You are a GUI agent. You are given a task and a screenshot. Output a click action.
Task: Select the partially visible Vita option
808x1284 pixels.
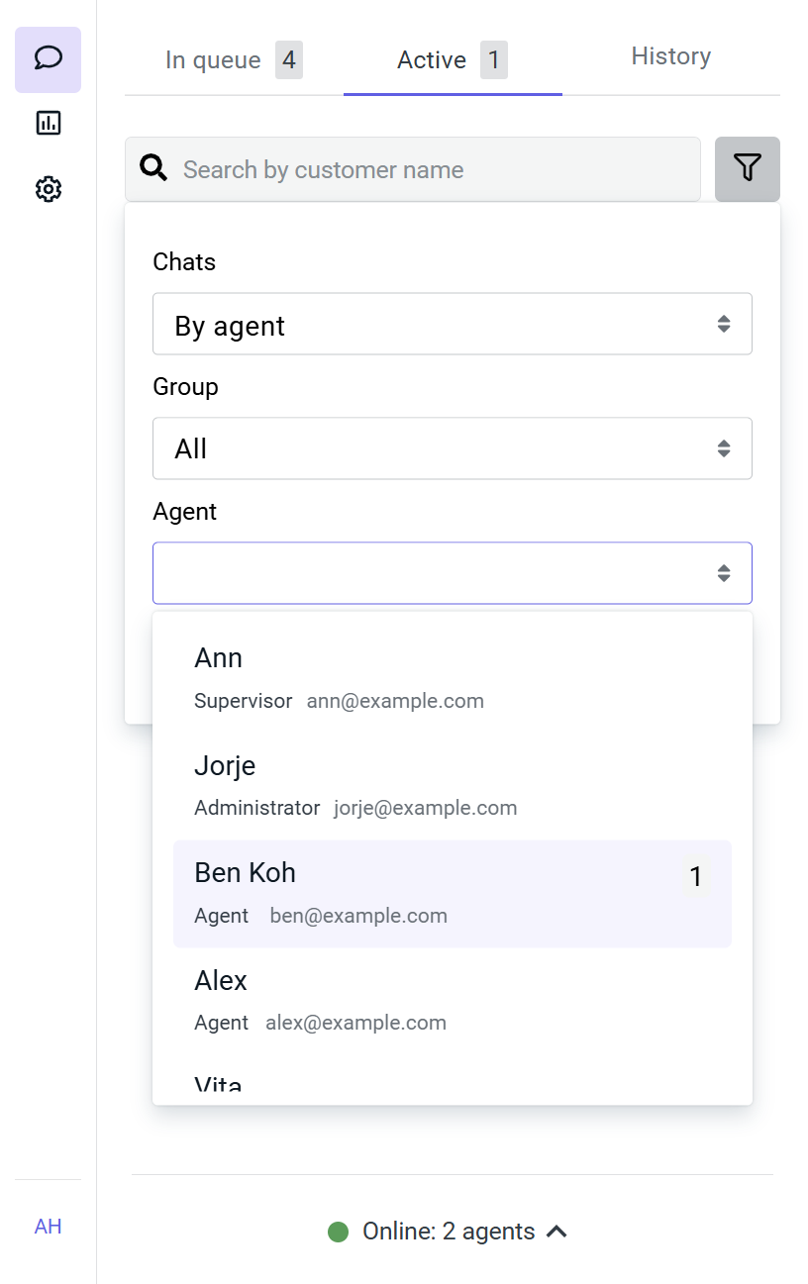pos(452,1083)
